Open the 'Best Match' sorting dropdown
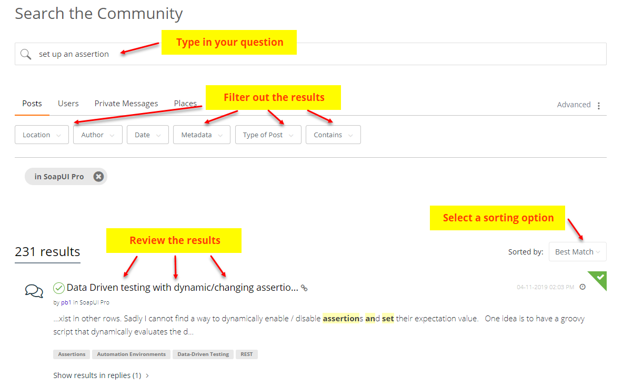The width and height of the screenshot is (623, 387). click(577, 251)
